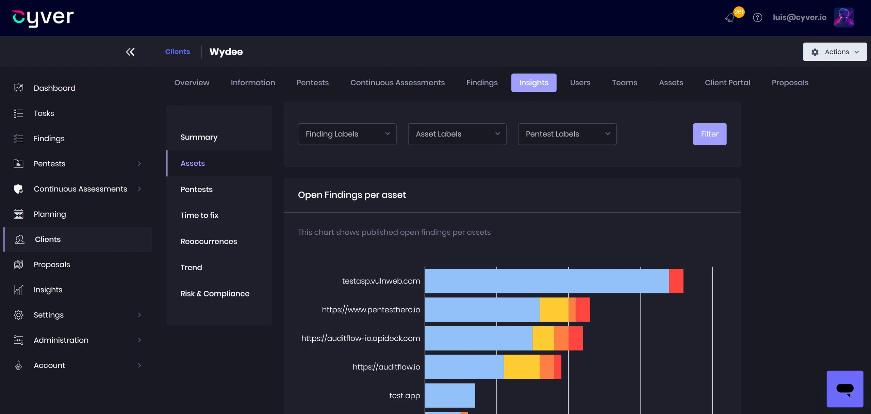
Task: Switch to the Client Portal tab
Action: pos(727,83)
